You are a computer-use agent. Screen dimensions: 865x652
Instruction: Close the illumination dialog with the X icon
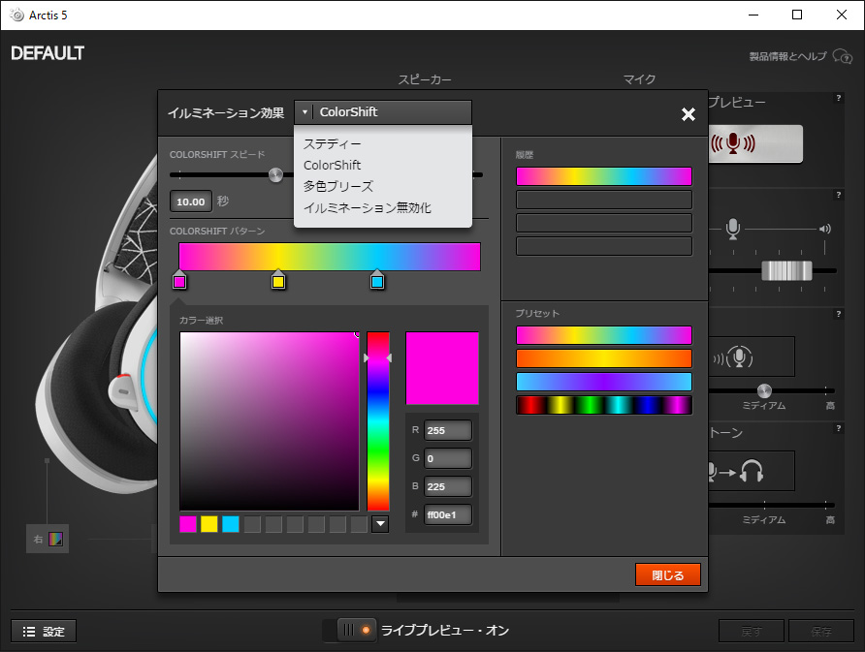[x=688, y=114]
